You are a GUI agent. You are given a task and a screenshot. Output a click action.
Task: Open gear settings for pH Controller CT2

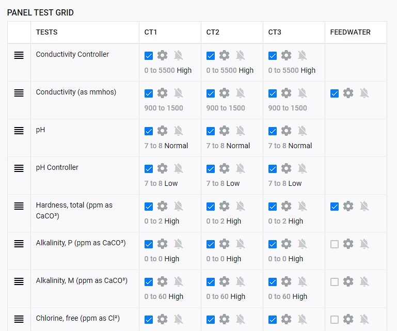pyautogui.click(x=225, y=168)
